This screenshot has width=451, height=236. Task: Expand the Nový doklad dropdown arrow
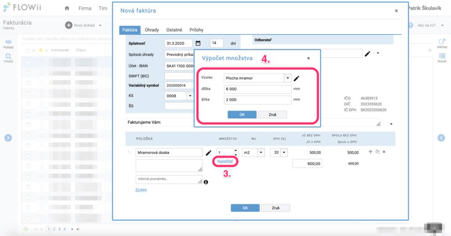point(100,25)
